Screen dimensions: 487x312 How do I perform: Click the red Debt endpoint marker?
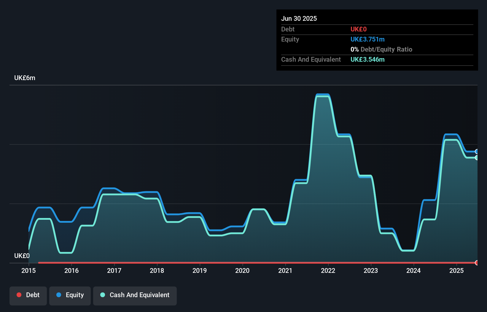pos(477,263)
